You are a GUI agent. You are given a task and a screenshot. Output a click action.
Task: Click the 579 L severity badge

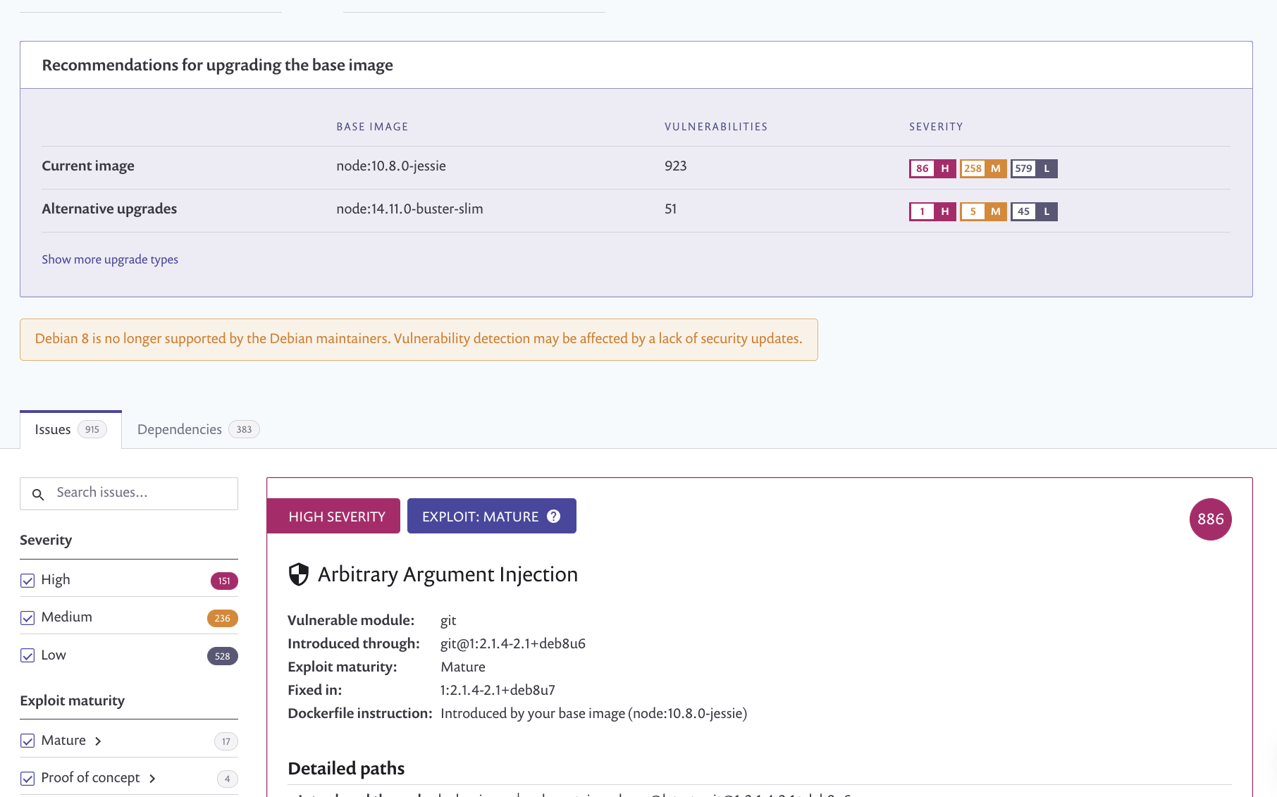1034,168
